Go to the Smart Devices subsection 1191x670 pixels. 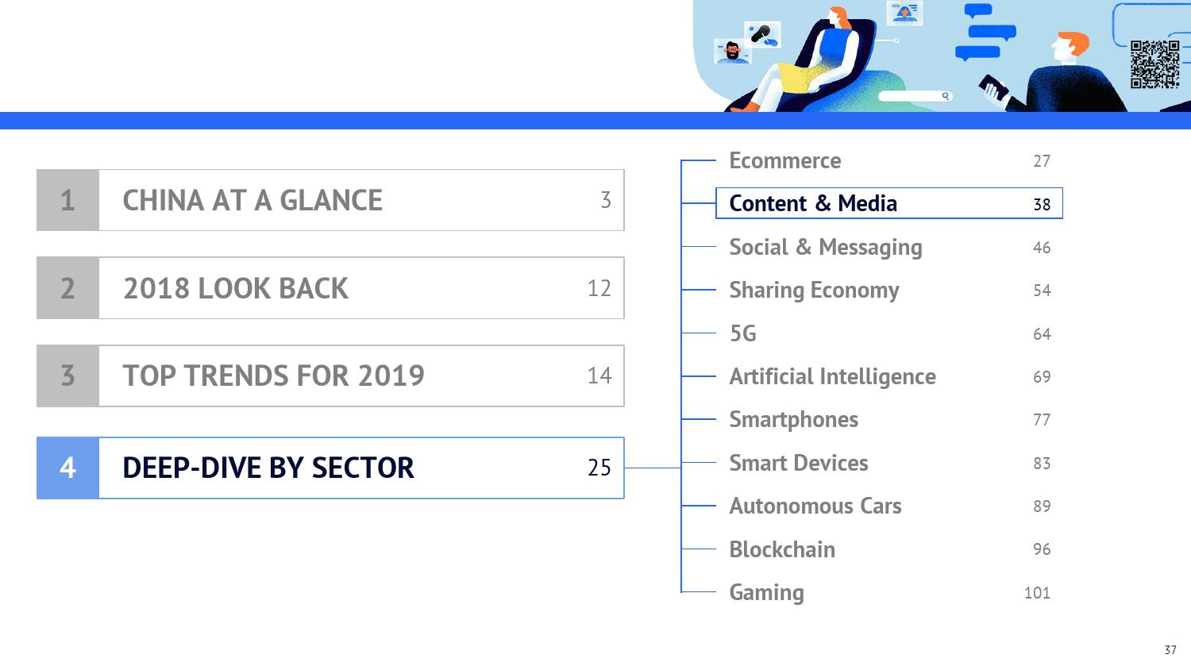(798, 463)
